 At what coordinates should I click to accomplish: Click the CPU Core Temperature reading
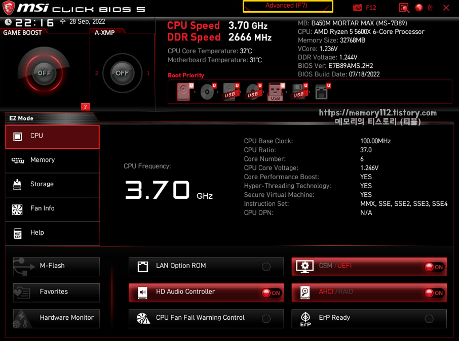tap(210, 51)
